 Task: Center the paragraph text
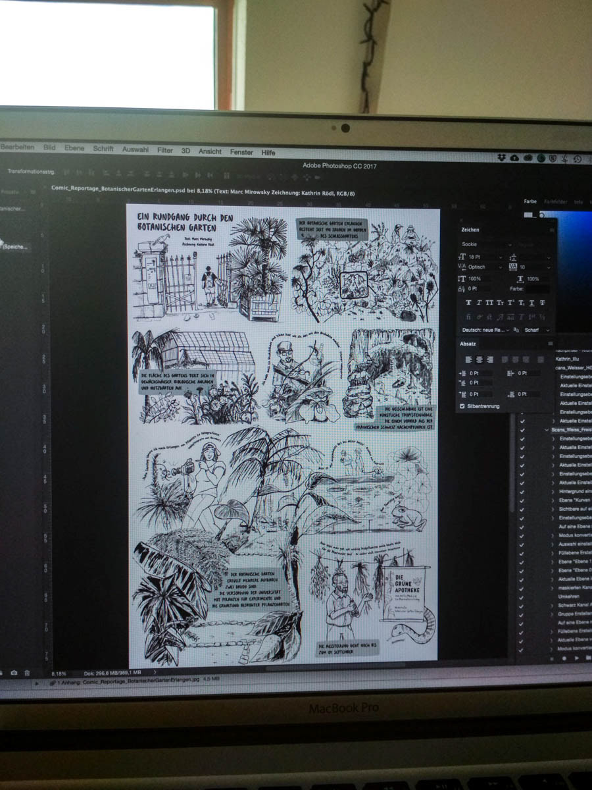pos(480,359)
